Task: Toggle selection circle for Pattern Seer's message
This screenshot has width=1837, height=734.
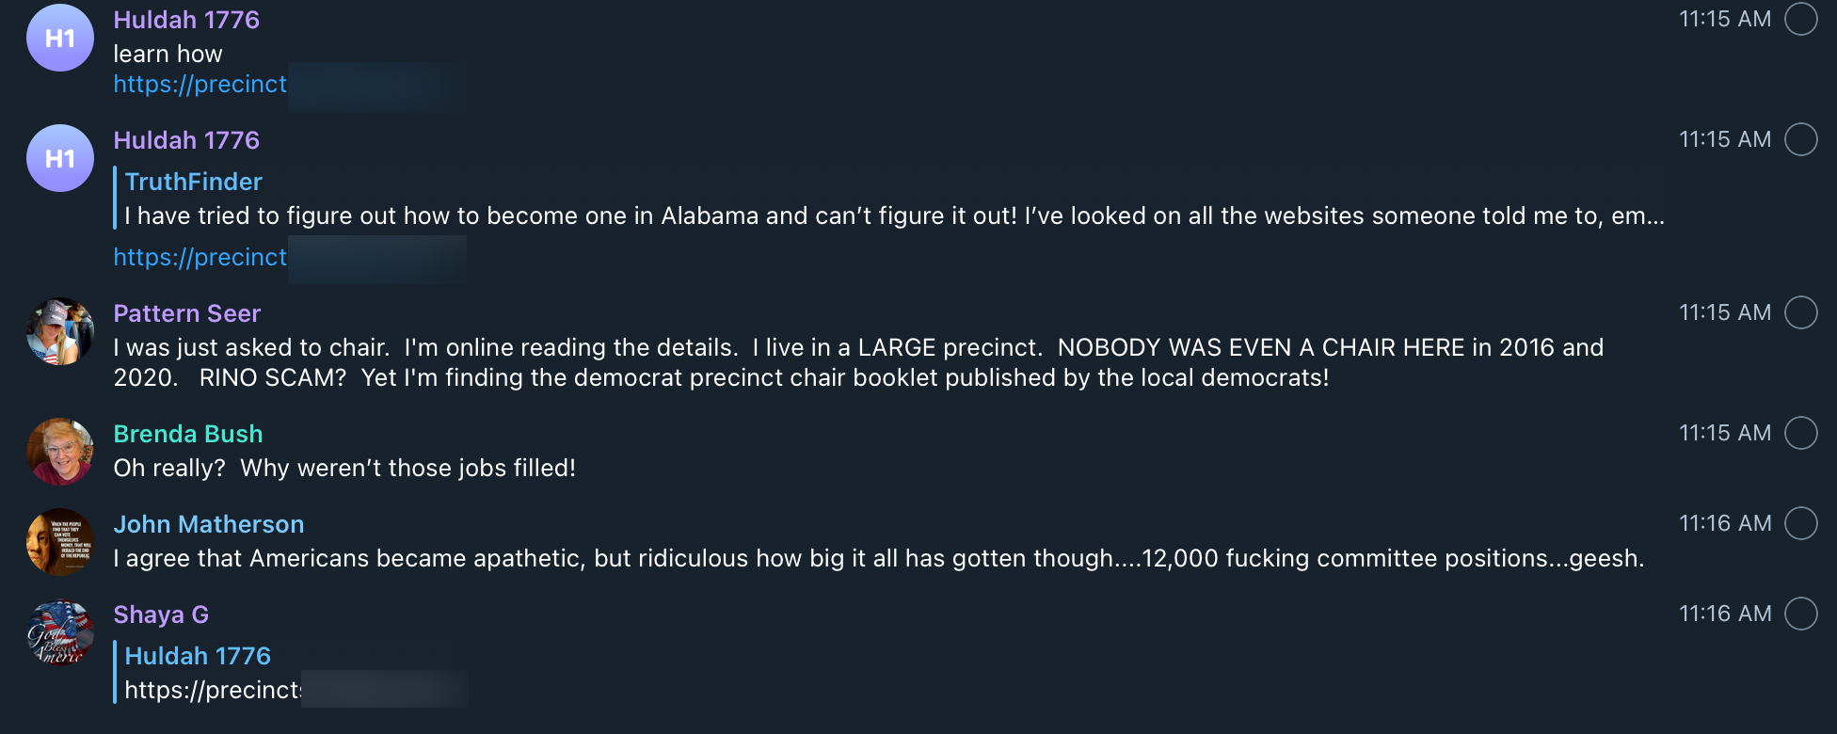Action: (x=1800, y=312)
